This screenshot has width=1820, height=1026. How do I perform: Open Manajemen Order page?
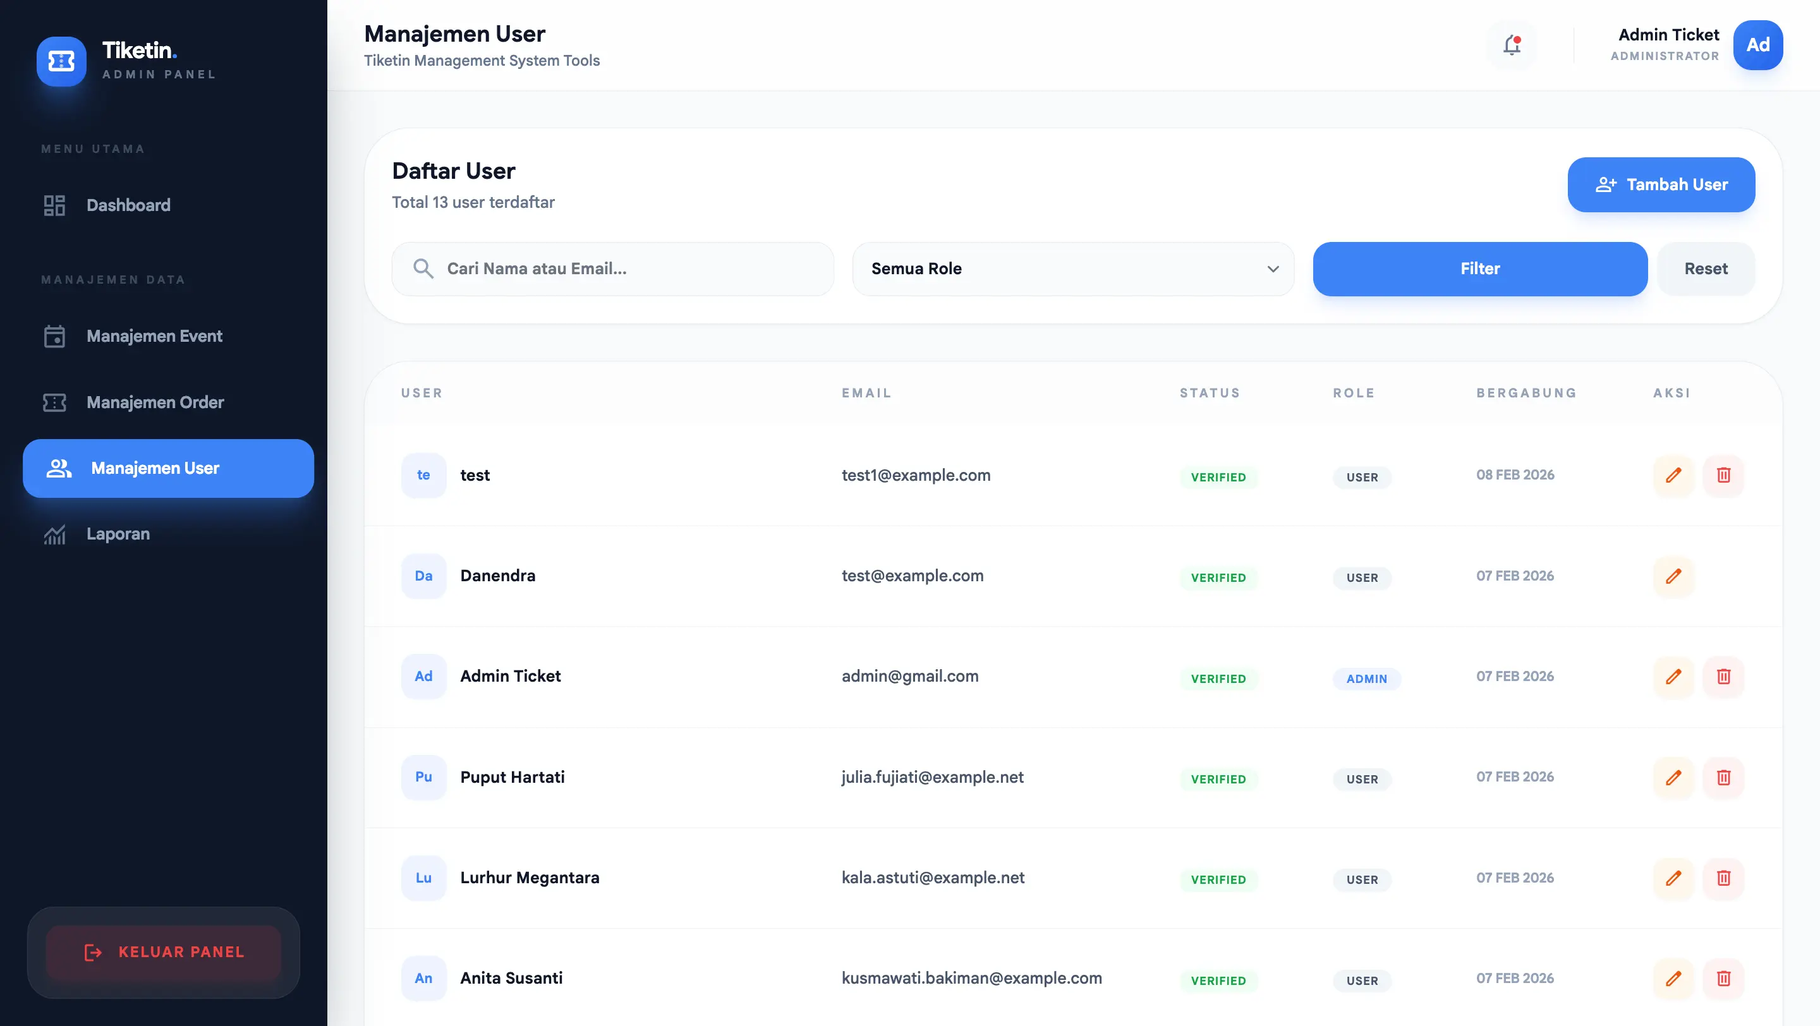[155, 402]
